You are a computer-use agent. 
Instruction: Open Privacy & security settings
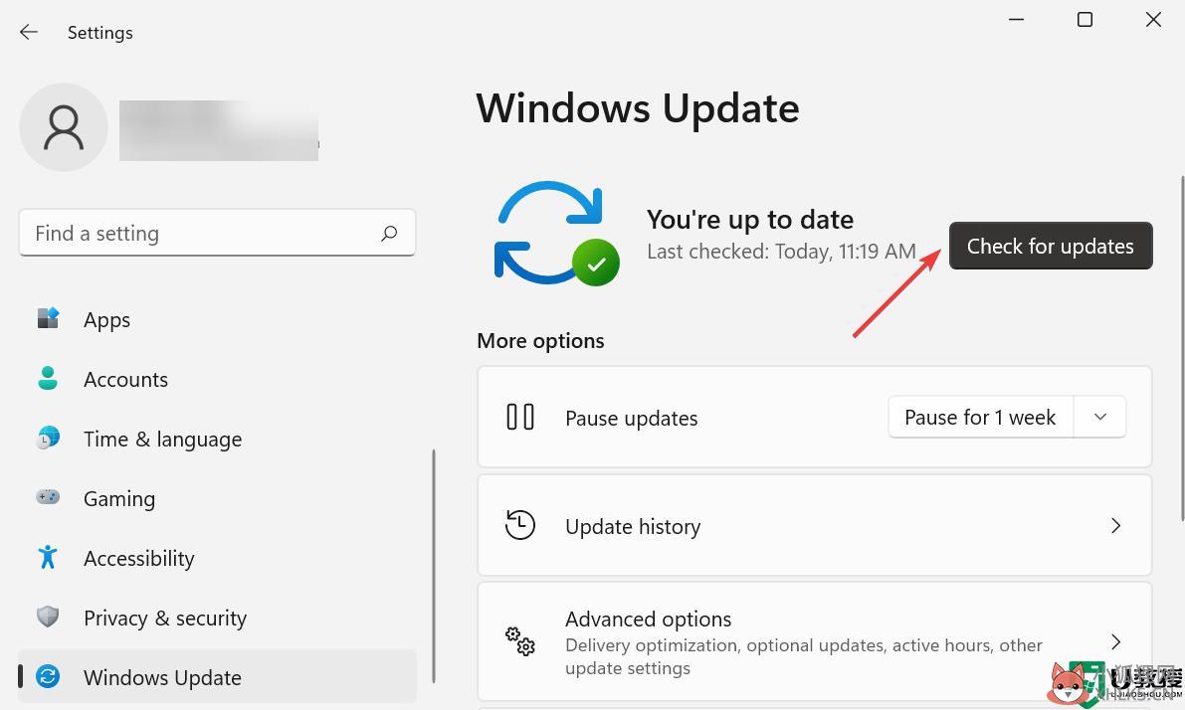pyautogui.click(x=217, y=618)
